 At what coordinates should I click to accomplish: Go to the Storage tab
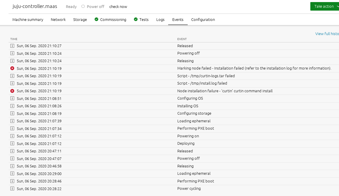click(x=80, y=20)
